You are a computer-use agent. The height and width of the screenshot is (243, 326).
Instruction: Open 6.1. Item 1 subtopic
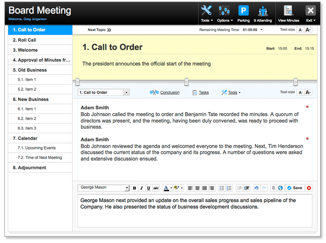[x=40, y=109]
